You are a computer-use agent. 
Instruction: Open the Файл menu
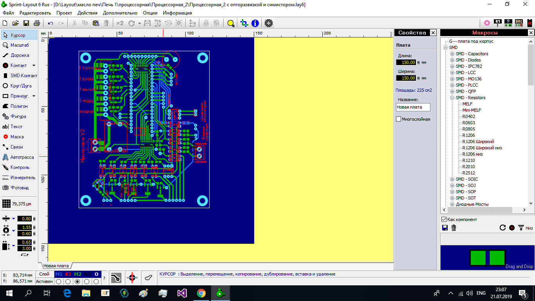[8, 13]
